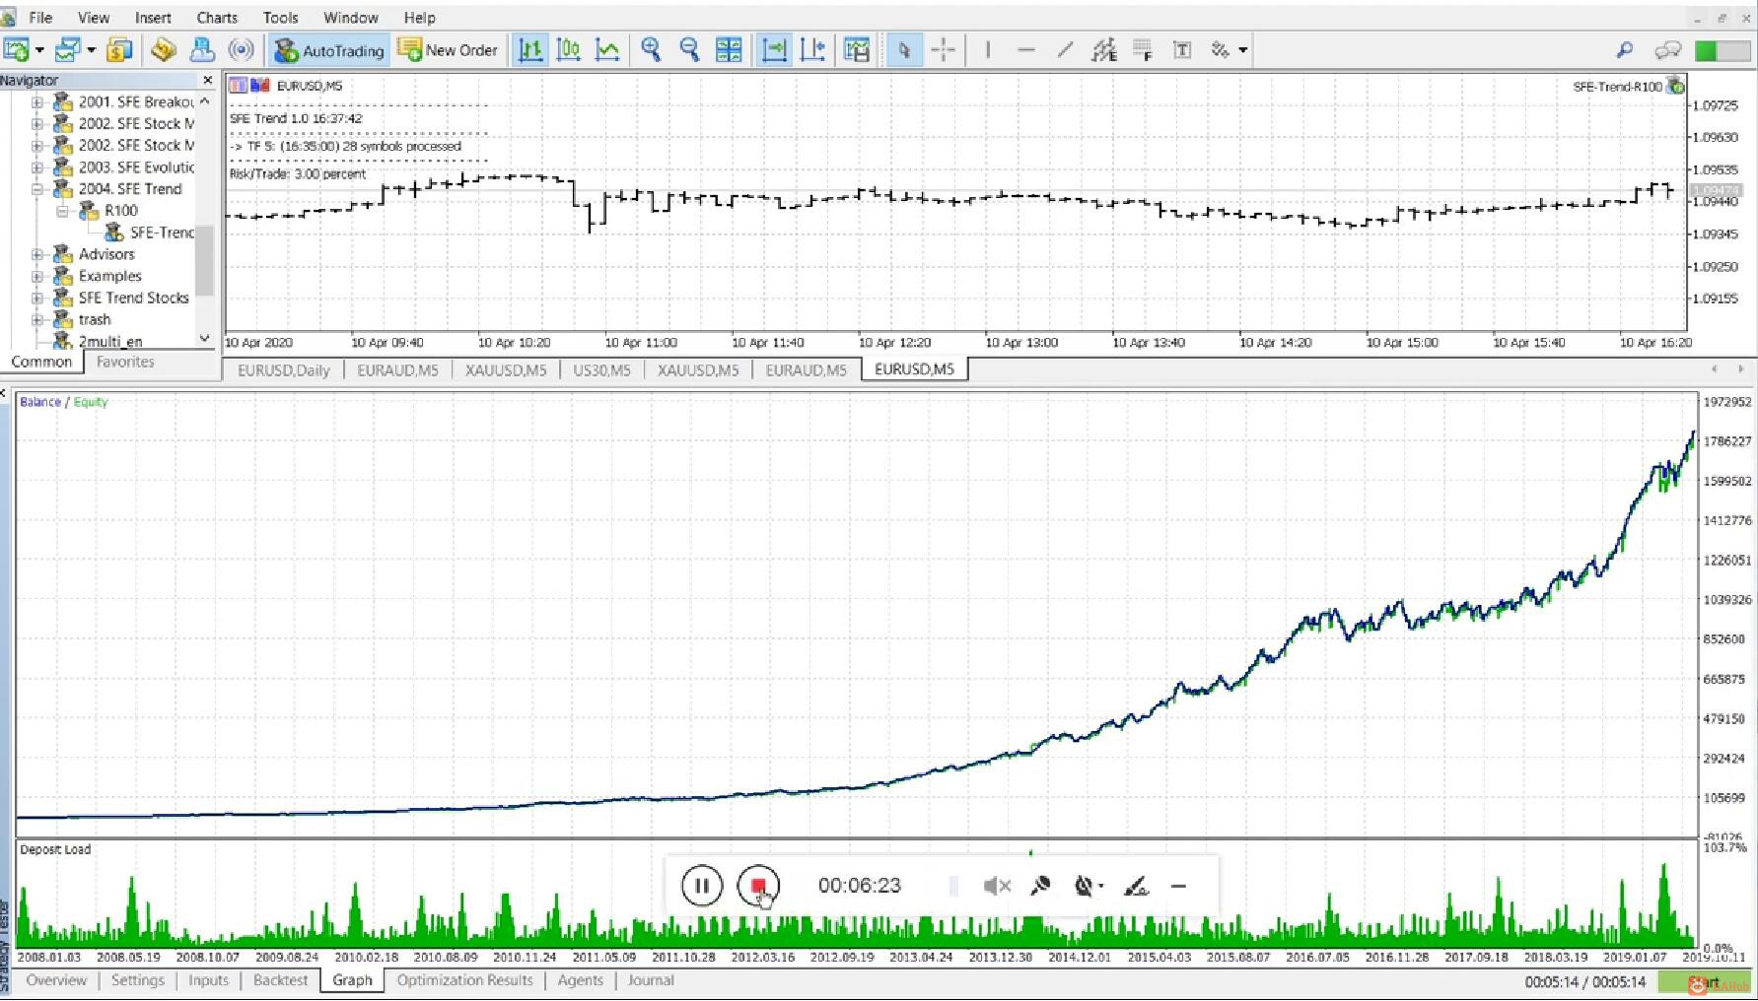Screen dimensions: 1758x1001
Task: Click the expert smiley icon on the chart
Action: pos(1675,86)
